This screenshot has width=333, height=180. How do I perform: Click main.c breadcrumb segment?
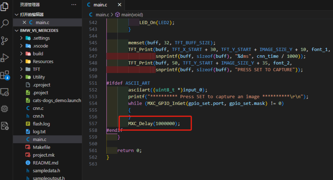pyautogui.click(x=102, y=15)
